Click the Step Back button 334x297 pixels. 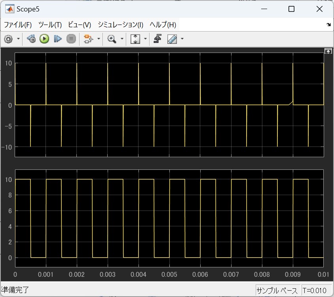[x=32, y=39]
